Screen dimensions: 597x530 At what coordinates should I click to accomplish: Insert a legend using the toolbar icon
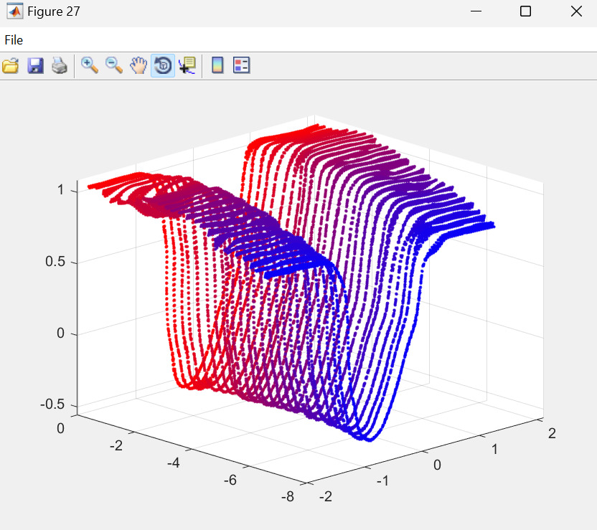(x=242, y=66)
